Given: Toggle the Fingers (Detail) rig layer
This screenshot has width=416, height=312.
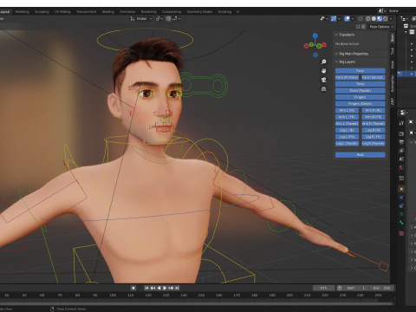Looking at the screenshot, I should tap(361, 104).
